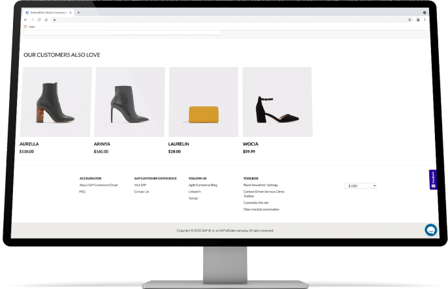Open a new browser tab
448x289 pixels.
coord(78,12)
